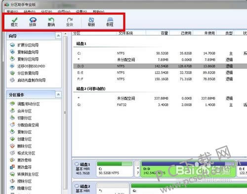Image resolution: width=247 pixels, height=194 pixels.
Task: Open the 分区(P) menu
Action: click(x=46, y=12)
